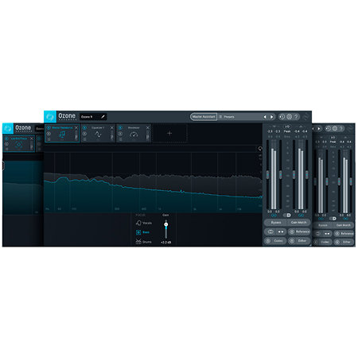The width and height of the screenshot is (358, 358).
Task: Select Drums focus
Action: click(143, 242)
